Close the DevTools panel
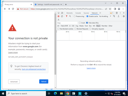Image resolution: width=128 pixels, height=96 pixels. tap(124, 13)
